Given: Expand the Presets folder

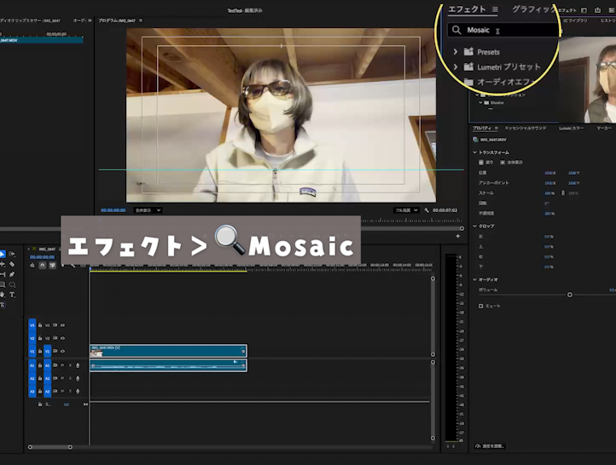Looking at the screenshot, I should [456, 52].
